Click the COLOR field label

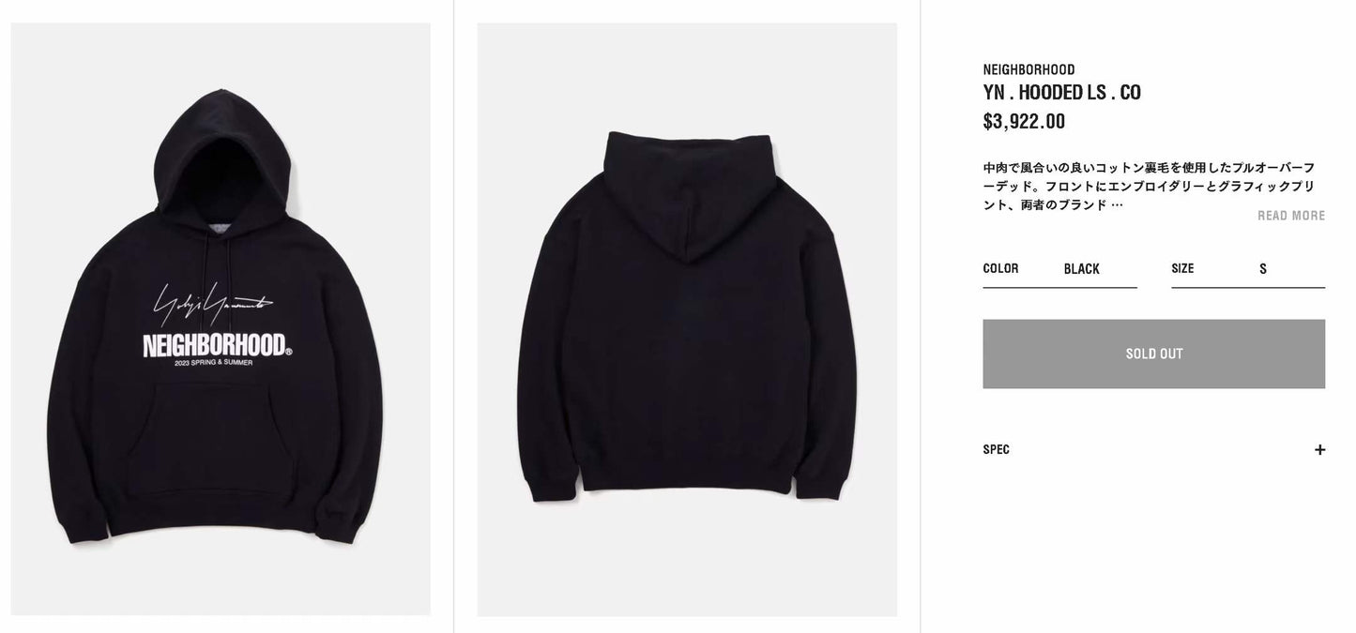coord(1000,268)
